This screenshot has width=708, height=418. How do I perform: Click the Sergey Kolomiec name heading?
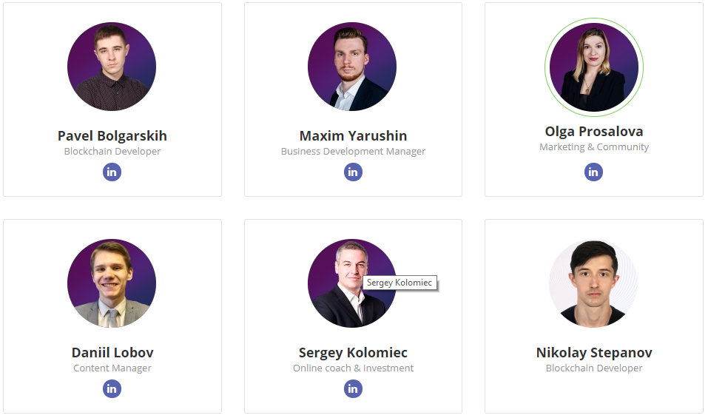coord(353,353)
